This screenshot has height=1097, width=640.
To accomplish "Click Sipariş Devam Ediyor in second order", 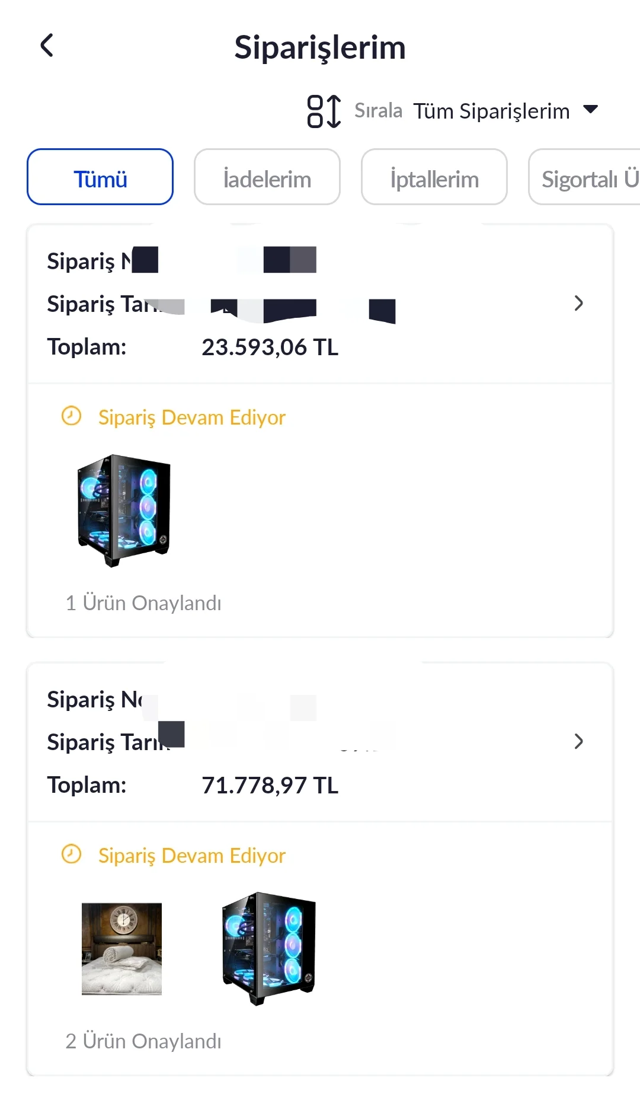I will [191, 856].
